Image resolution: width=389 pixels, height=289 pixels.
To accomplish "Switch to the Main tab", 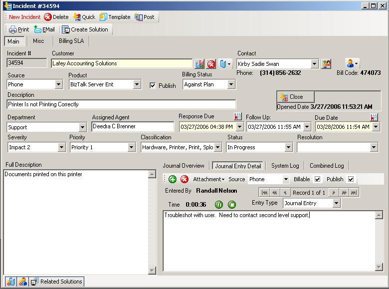I will click(x=13, y=41).
